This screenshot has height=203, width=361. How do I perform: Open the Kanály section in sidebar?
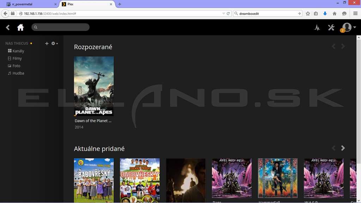point(16,51)
